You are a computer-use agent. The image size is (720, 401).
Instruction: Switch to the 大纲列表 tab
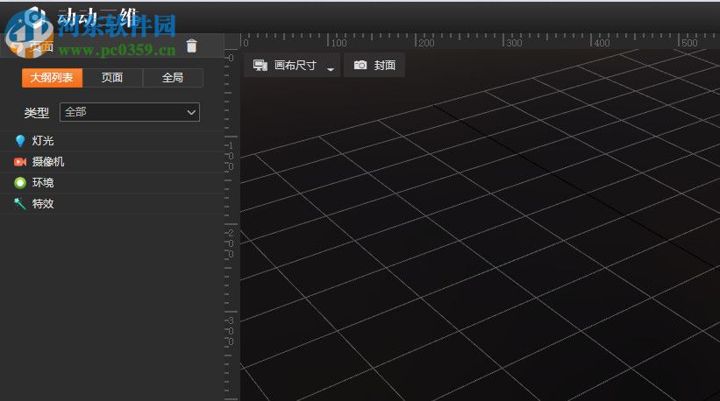(52, 78)
